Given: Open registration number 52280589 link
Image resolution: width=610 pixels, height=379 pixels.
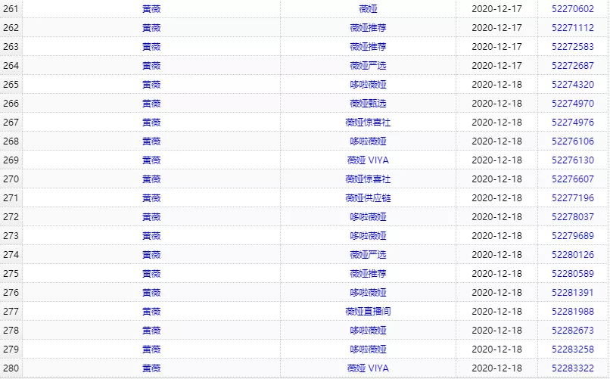Looking at the screenshot, I should [573, 274].
